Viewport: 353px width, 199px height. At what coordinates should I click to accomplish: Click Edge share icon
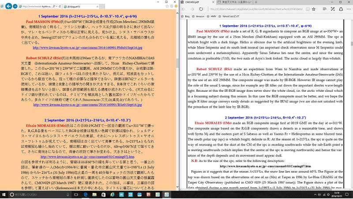(341, 9)
